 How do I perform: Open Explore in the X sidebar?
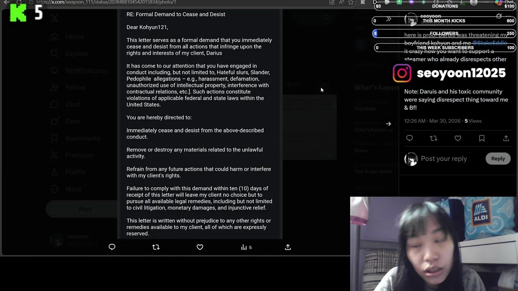69,54
